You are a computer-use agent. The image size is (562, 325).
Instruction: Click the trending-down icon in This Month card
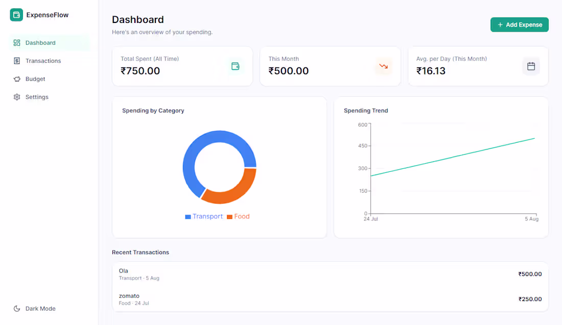[x=384, y=66]
